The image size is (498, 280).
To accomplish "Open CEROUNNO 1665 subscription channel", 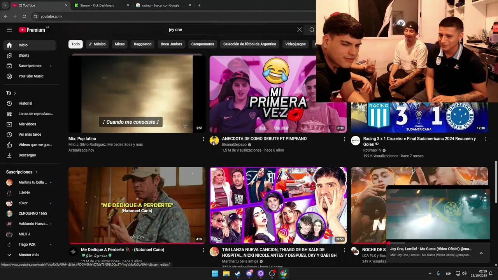I will point(30,213).
